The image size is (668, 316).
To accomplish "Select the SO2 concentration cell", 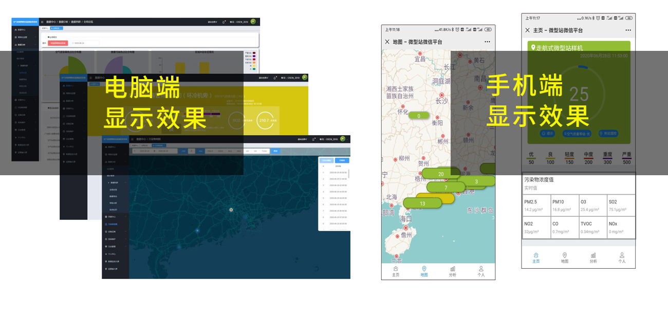I will [621, 206].
